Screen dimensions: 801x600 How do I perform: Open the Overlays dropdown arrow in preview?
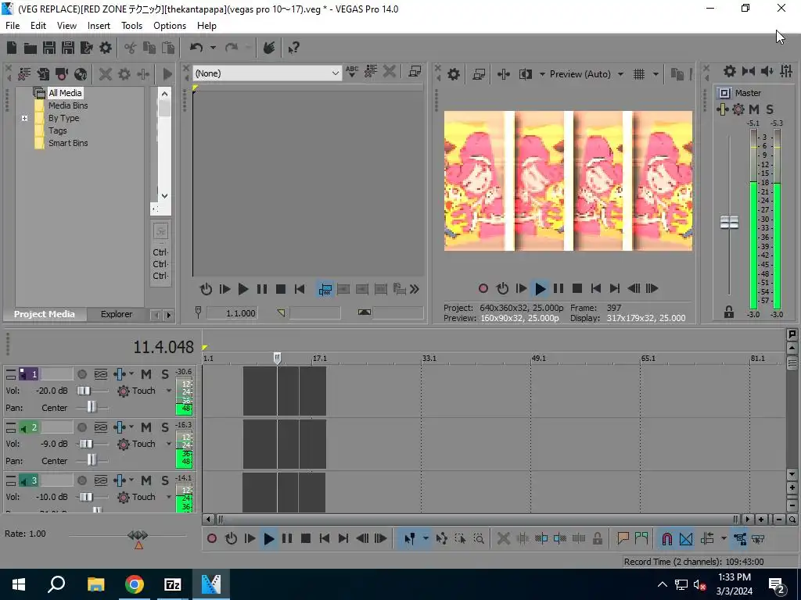coord(656,74)
